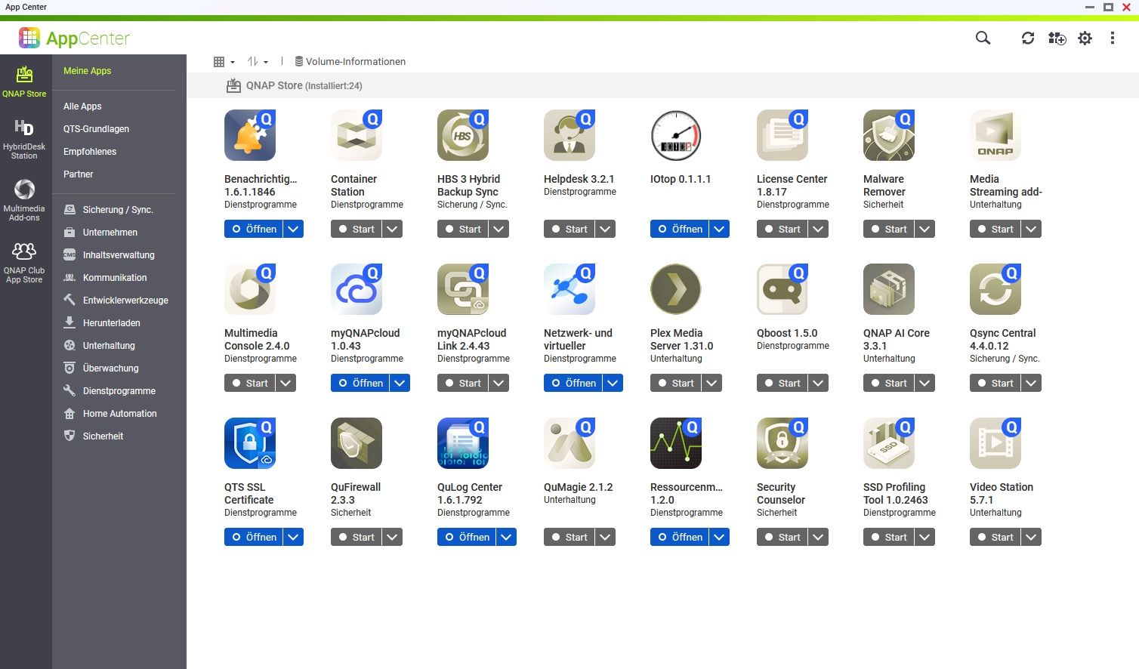
Task: Click the Netzwerk- und virtueller app name
Action: tap(578, 339)
